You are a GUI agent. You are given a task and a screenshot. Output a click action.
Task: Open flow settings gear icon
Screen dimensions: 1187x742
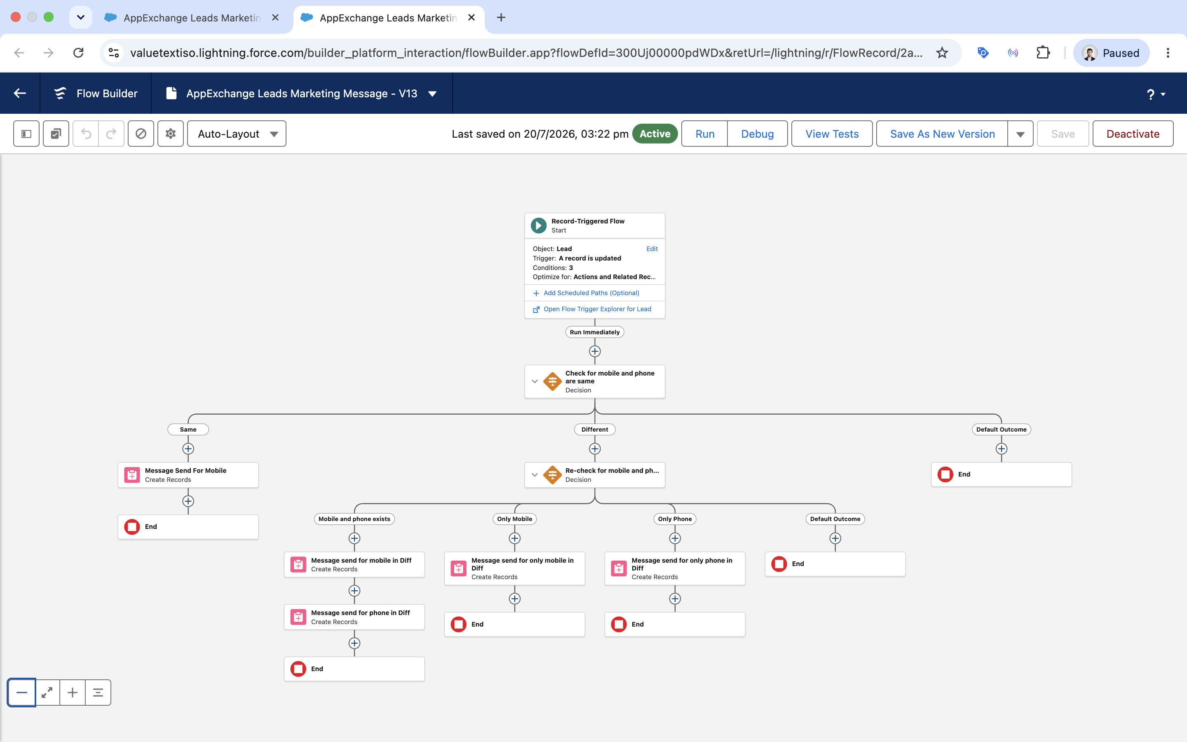pos(171,134)
